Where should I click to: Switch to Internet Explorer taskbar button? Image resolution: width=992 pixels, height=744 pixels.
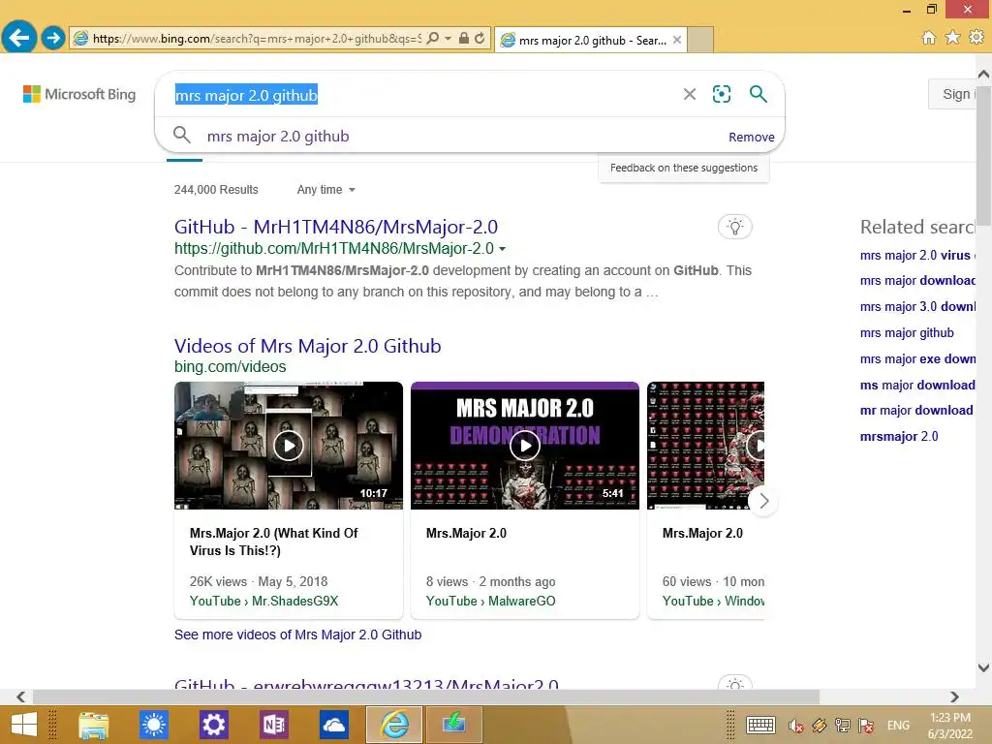click(394, 725)
